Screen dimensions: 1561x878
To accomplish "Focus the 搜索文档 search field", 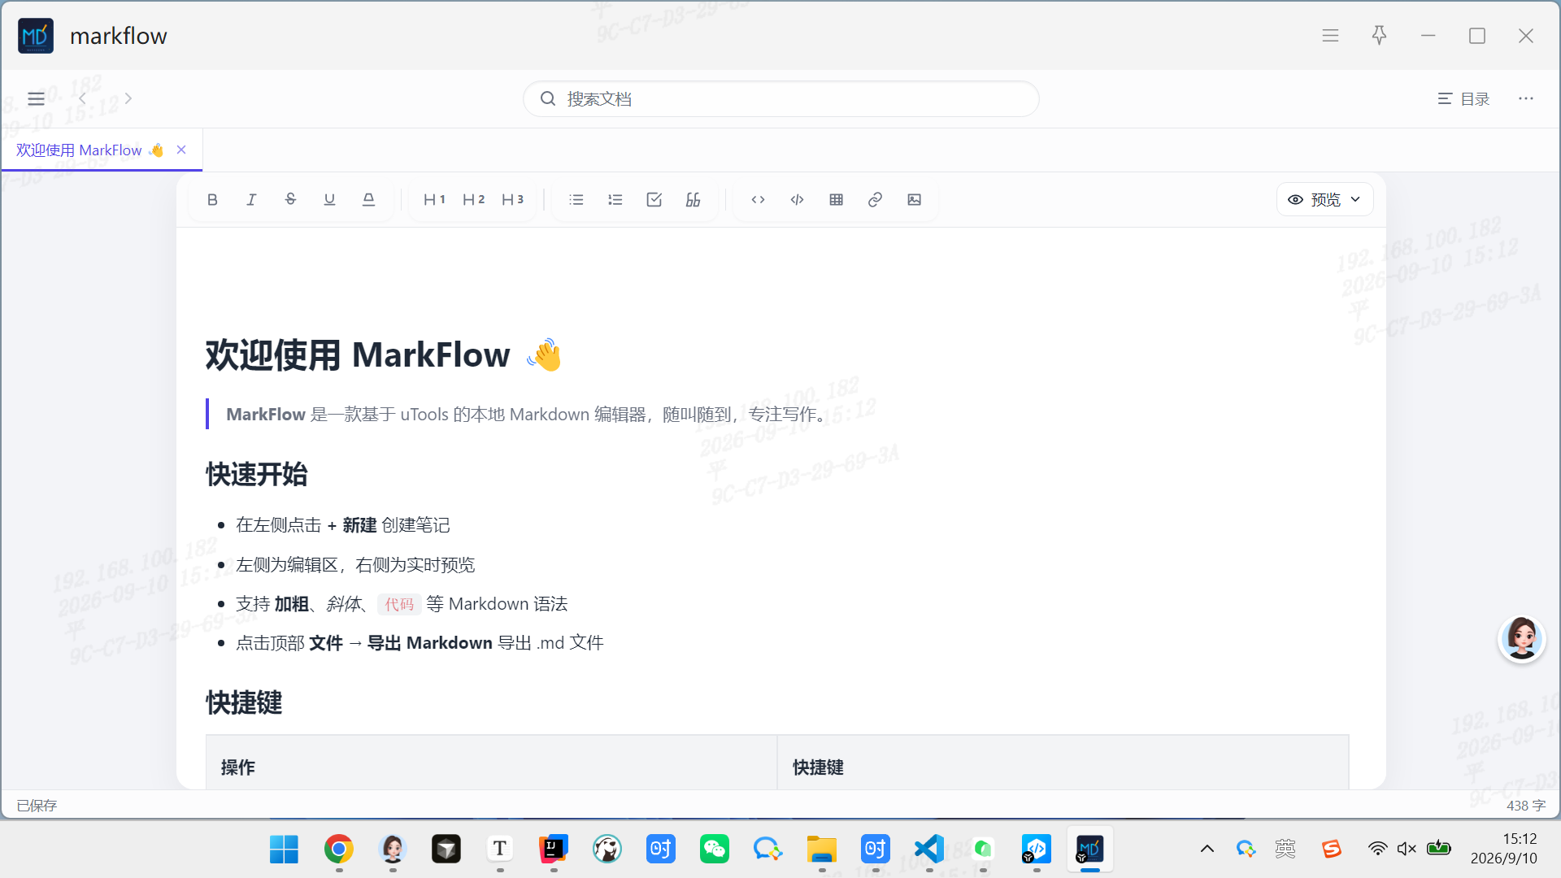I will click(x=781, y=99).
